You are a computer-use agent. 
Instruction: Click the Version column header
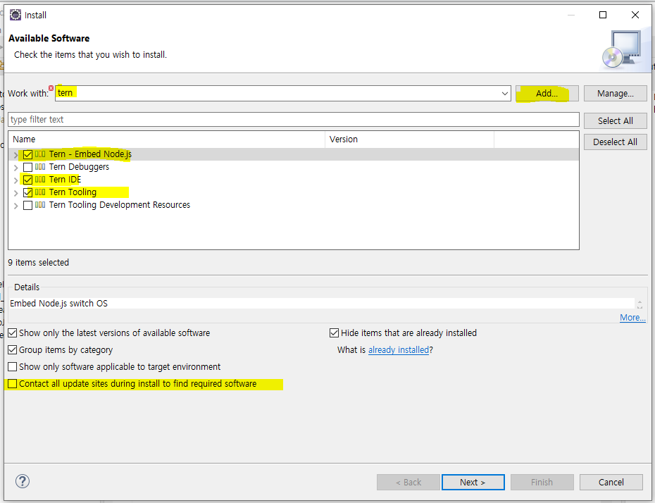tap(409, 139)
